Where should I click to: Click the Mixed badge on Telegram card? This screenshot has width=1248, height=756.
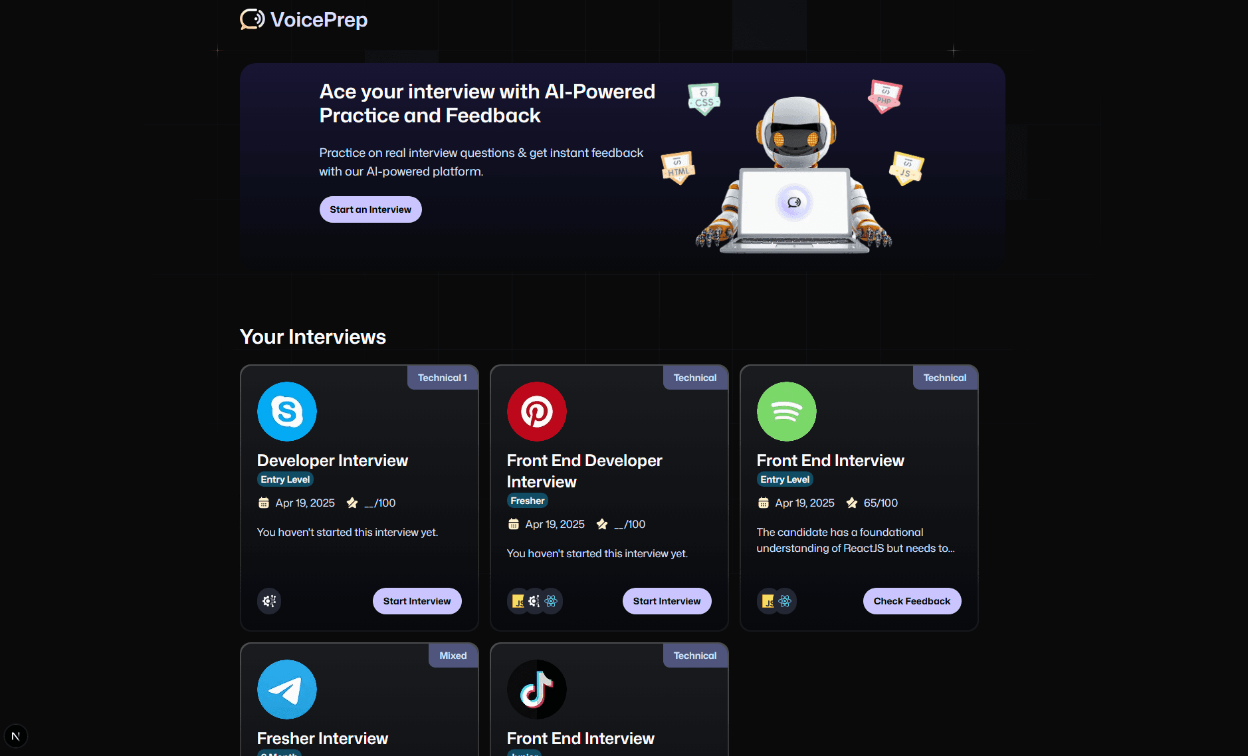point(453,656)
